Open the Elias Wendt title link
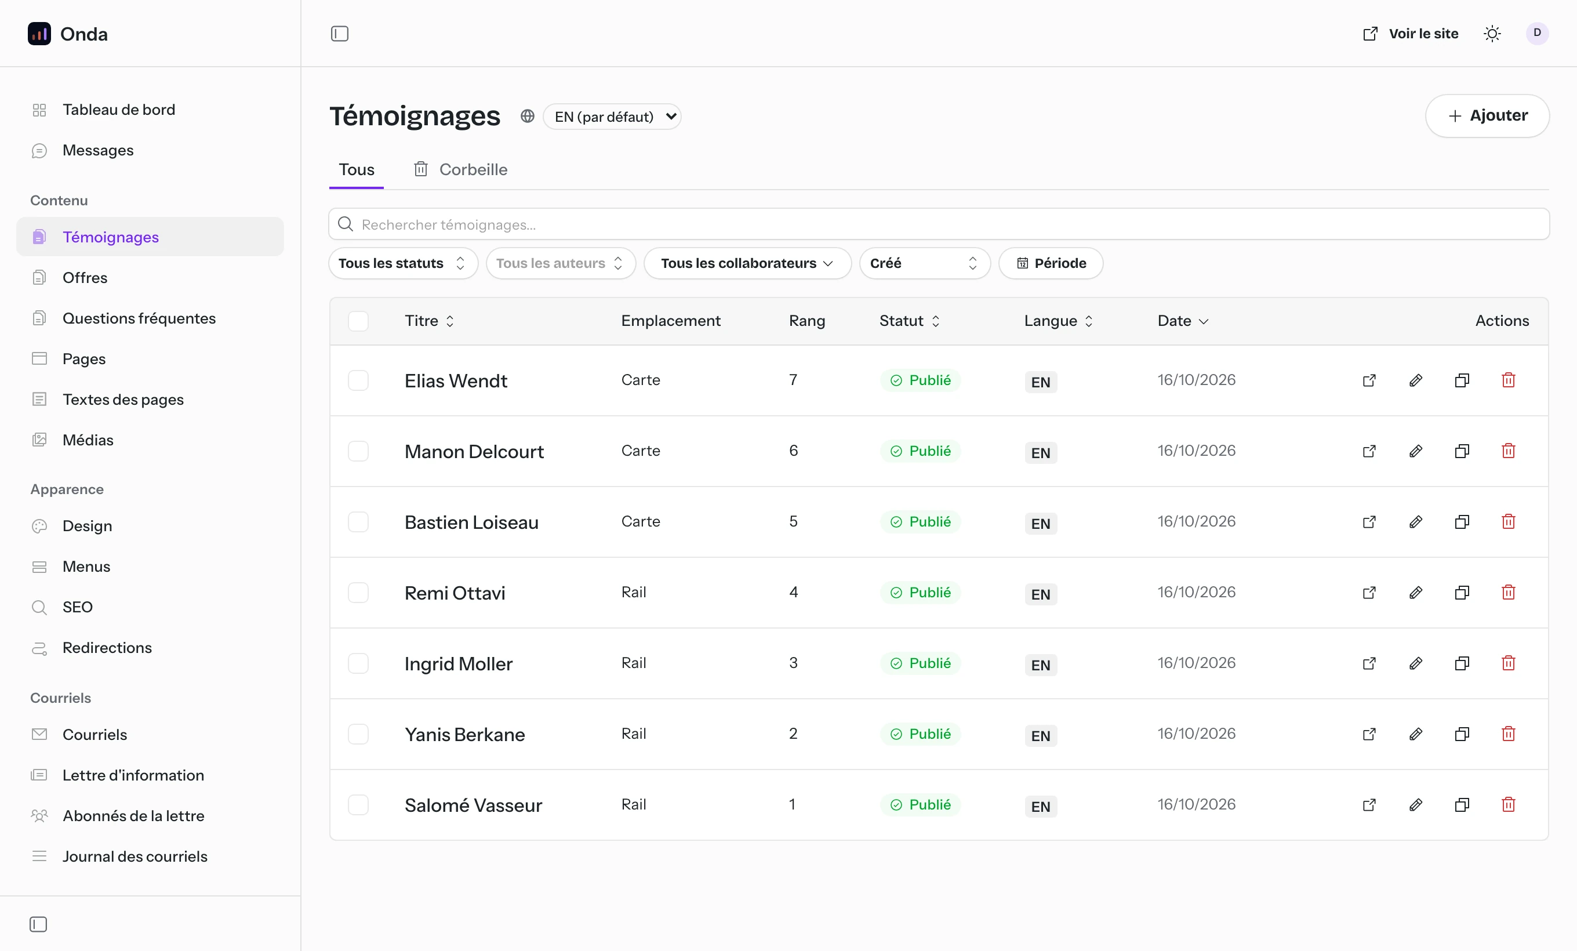The width and height of the screenshot is (1577, 951). [x=456, y=381]
